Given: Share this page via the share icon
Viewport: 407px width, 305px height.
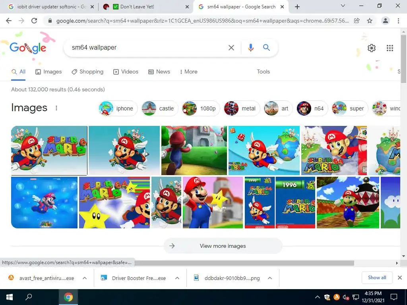Looking at the screenshot, I should point(357,21).
